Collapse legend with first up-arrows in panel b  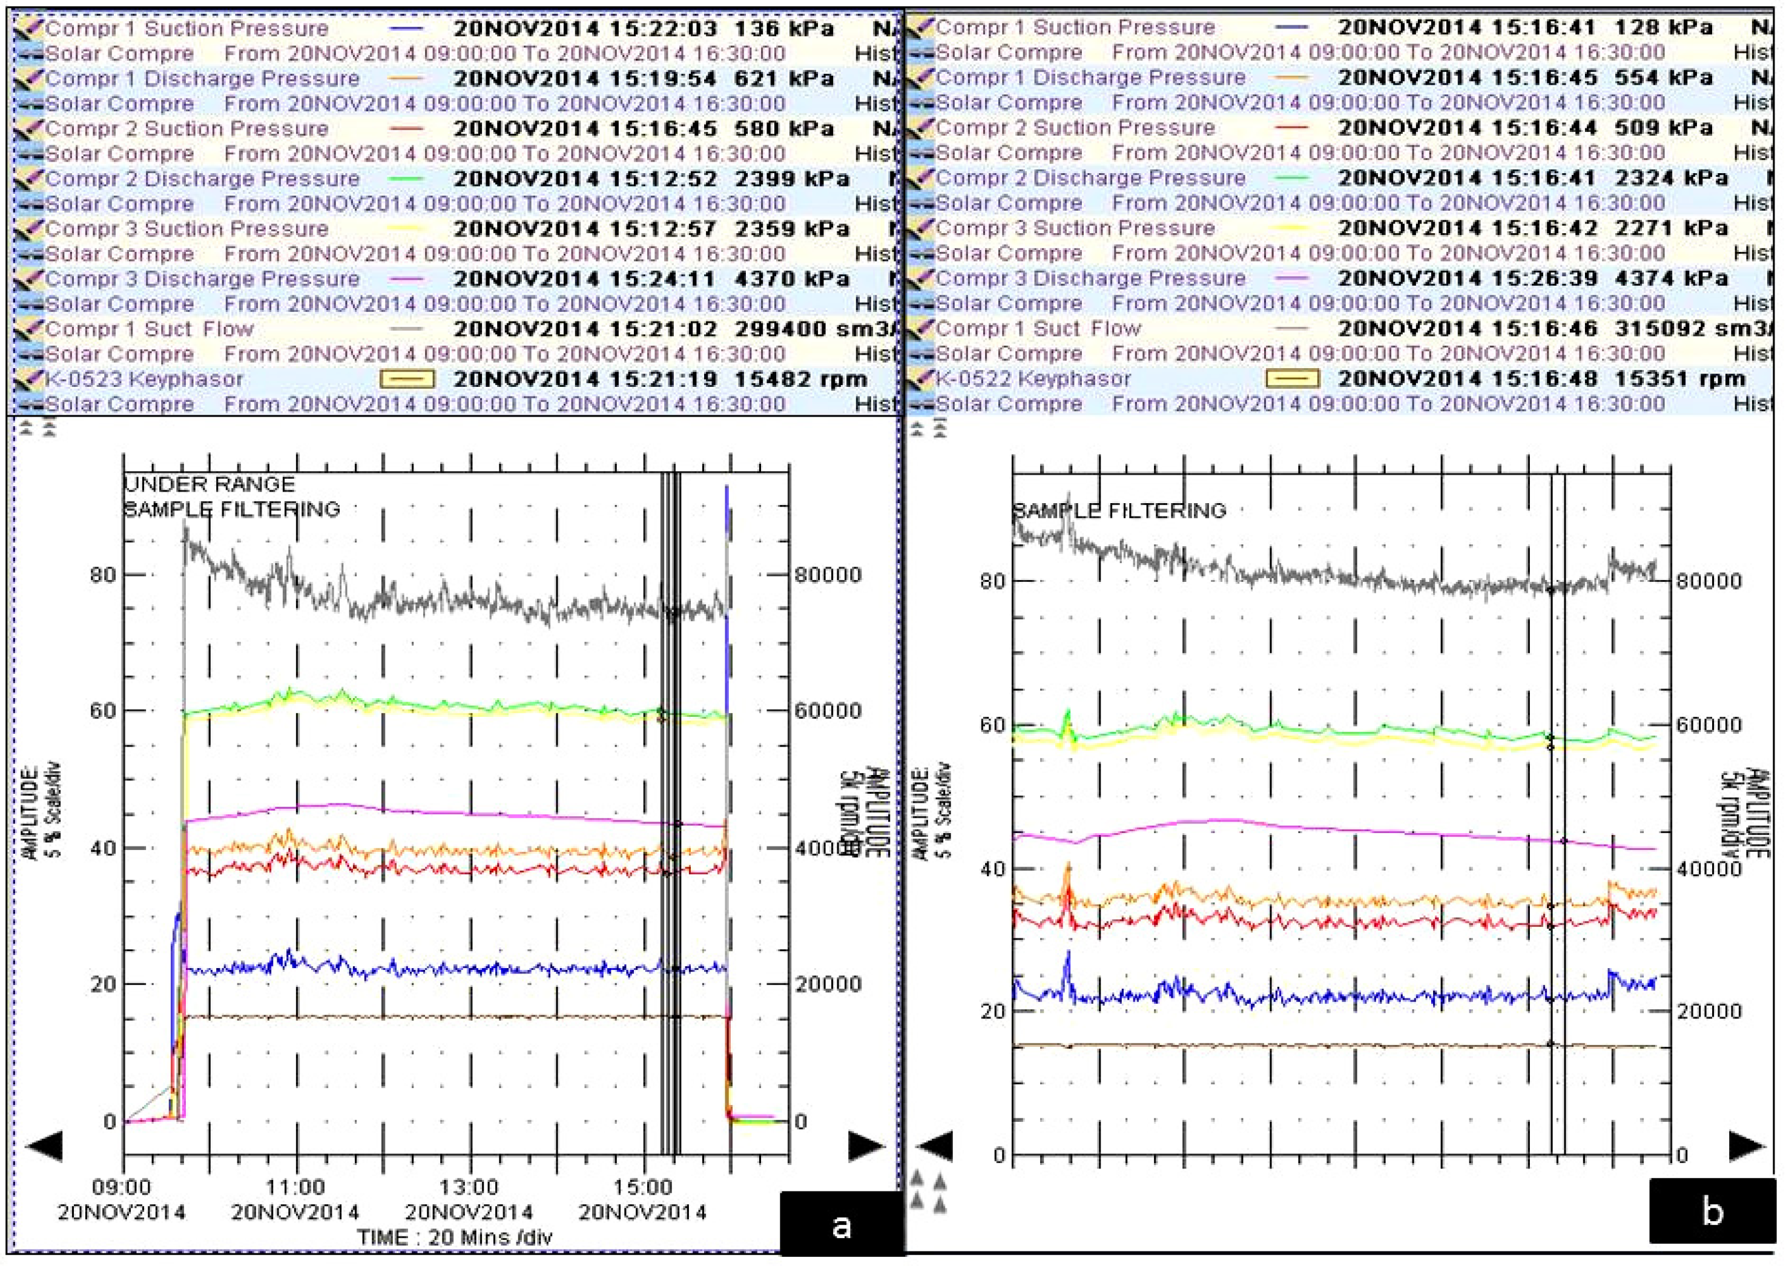tap(918, 427)
